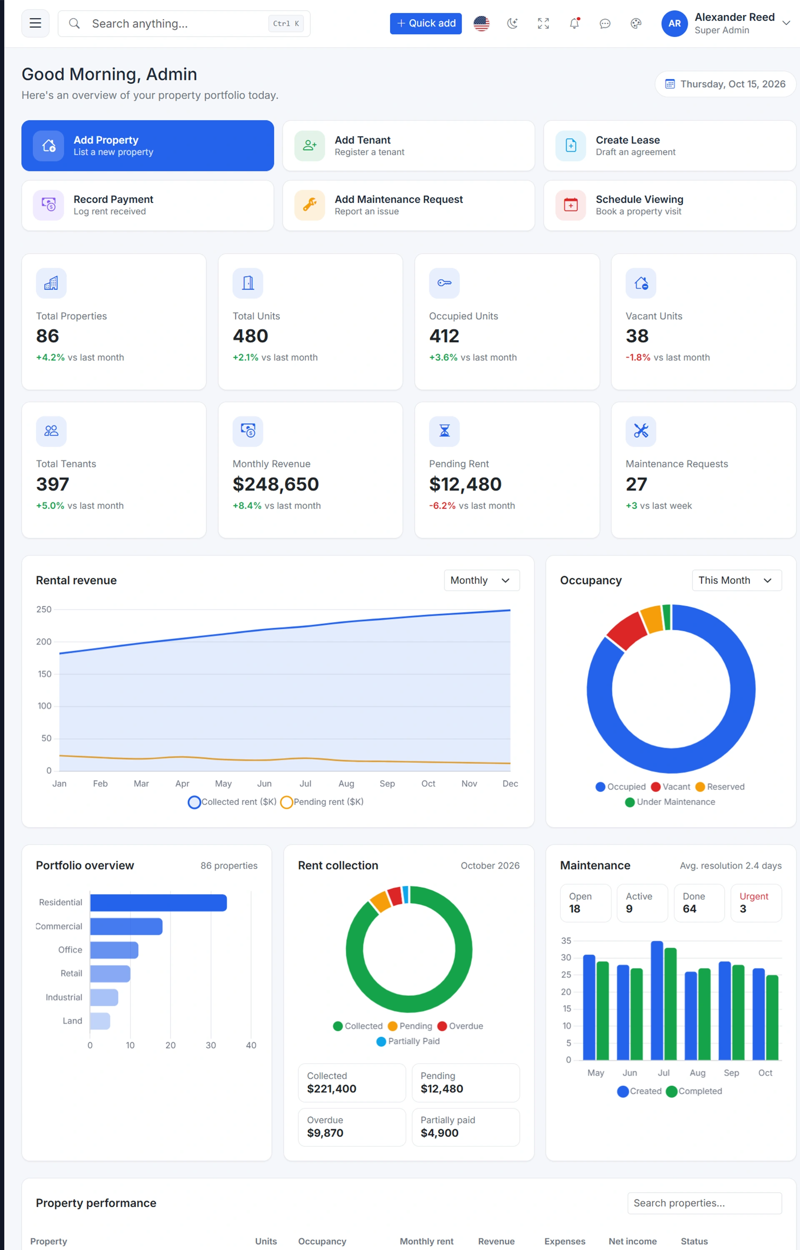Open notifications bell
800x1250 pixels.
click(574, 23)
